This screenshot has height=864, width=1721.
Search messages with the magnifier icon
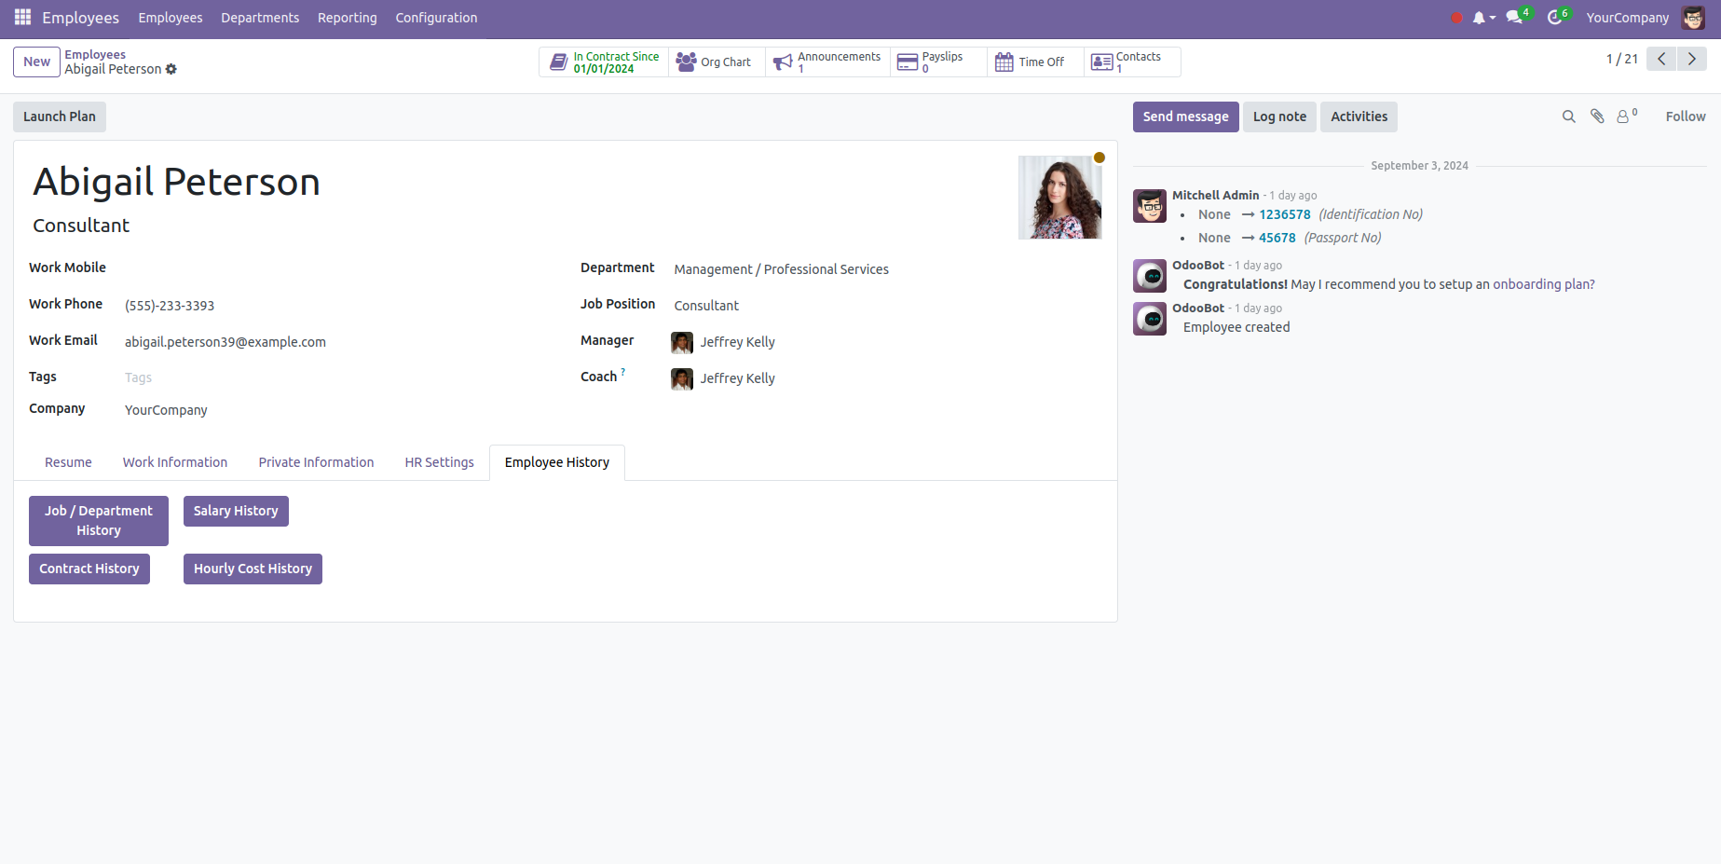click(1569, 117)
